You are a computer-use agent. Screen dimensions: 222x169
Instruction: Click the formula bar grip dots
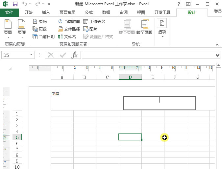pos(40,55)
